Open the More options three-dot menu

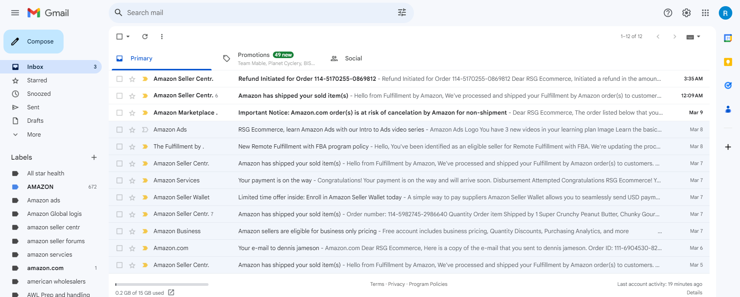[x=162, y=37]
